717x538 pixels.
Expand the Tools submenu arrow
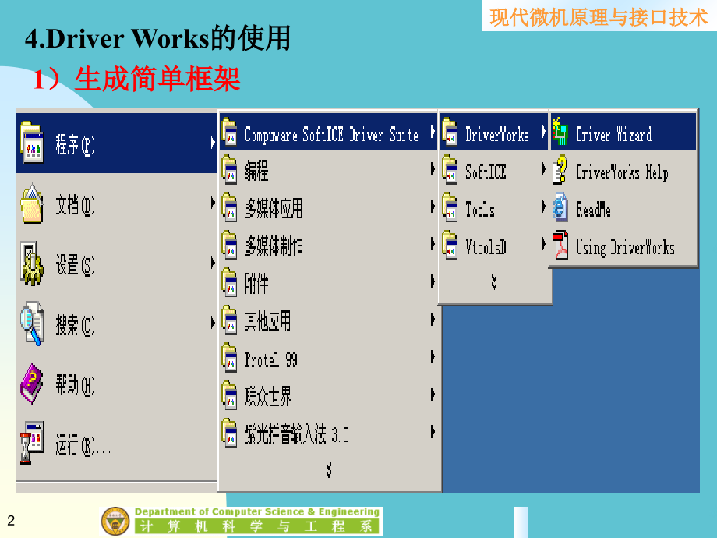point(543,207)
